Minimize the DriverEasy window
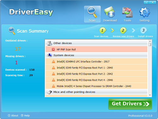 point(146,2)
